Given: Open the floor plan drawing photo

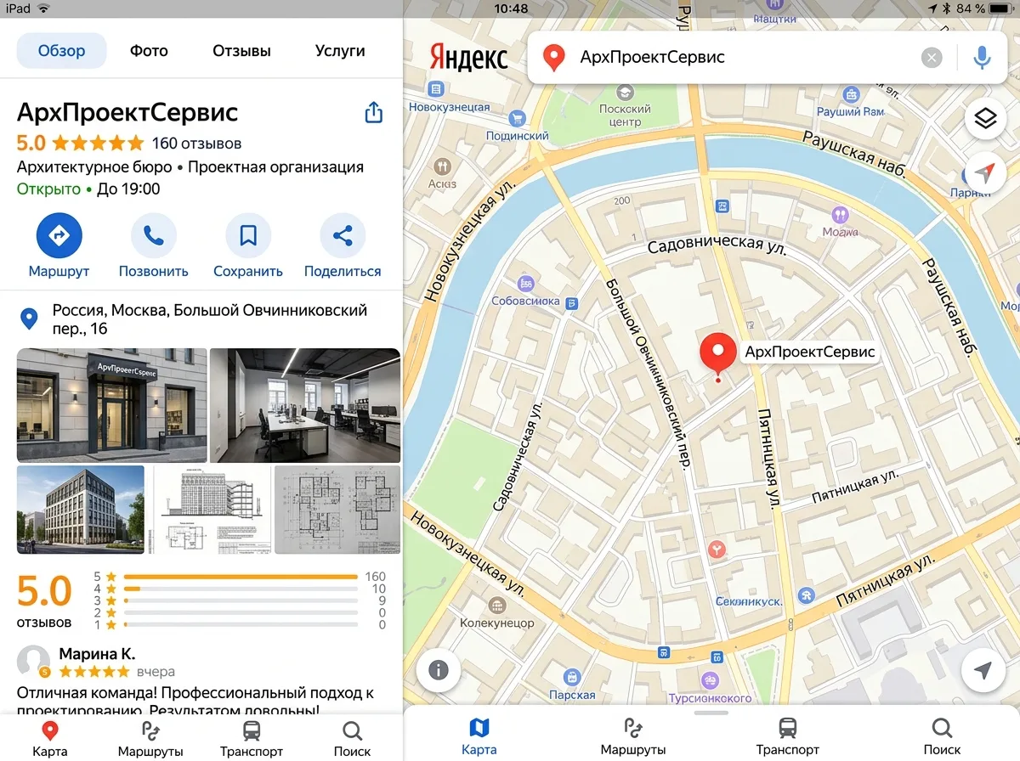Looking at the screenshot, I should (x=337, y=510).
